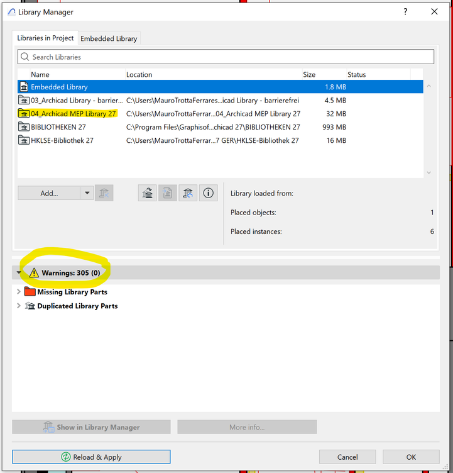The width and height of the screenshot is (453, 473).
Task: Click the BIBLIOTHEKEN 27 folder icon
Action: coord(24,126)
